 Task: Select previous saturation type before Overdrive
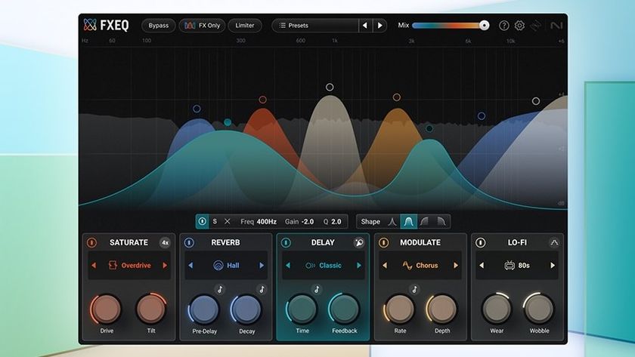pos(94,266)
